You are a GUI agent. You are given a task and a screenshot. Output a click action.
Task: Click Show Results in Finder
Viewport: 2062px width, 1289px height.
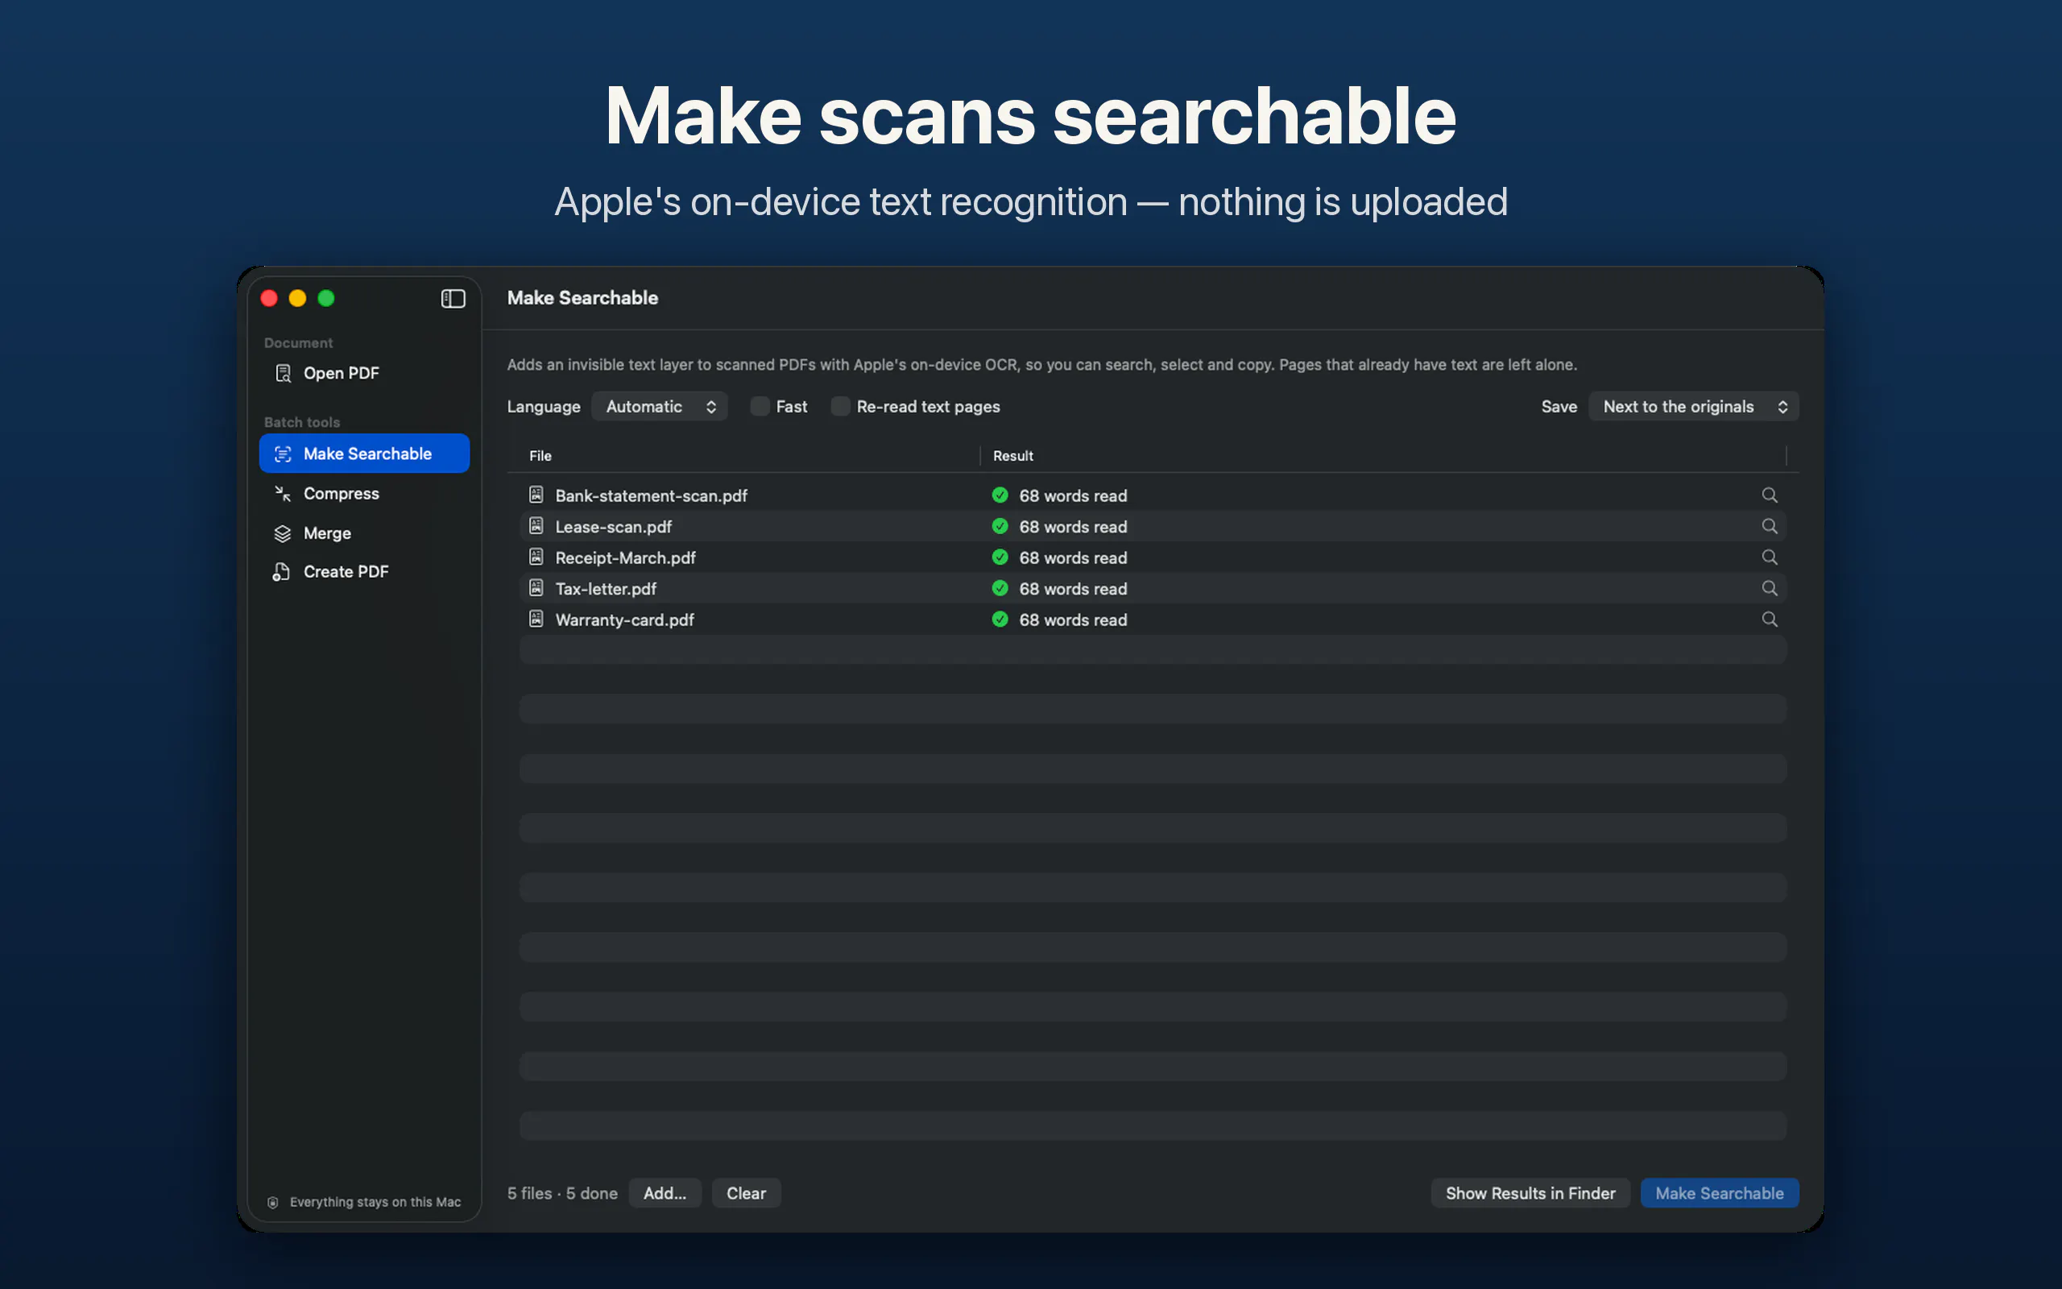(1530, 1193)
